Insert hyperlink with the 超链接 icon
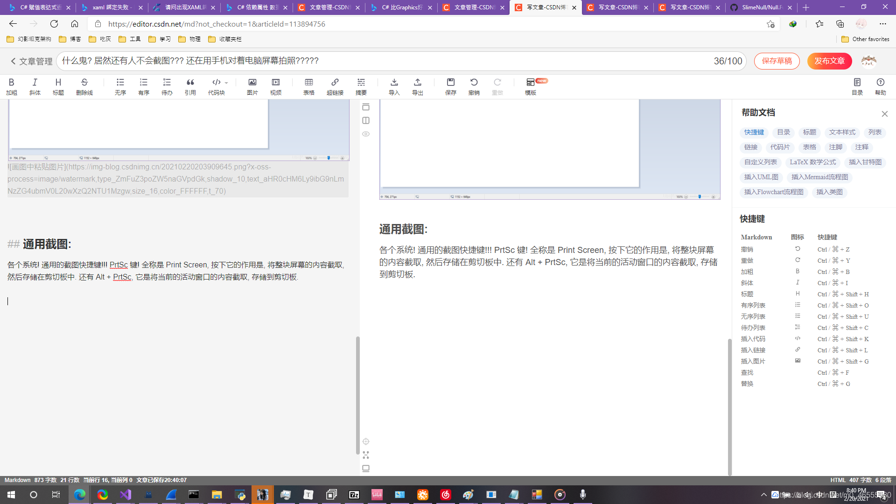Image resolution: width=896 pixels, height=504 pixels. (335, 87)
